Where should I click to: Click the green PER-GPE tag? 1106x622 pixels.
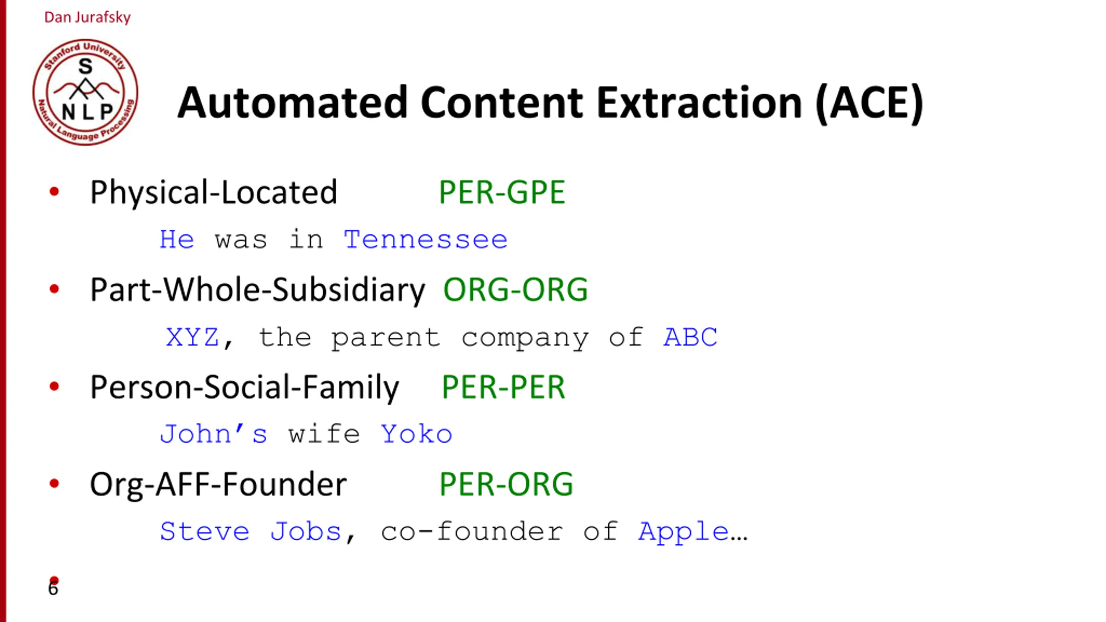(502, 192)
